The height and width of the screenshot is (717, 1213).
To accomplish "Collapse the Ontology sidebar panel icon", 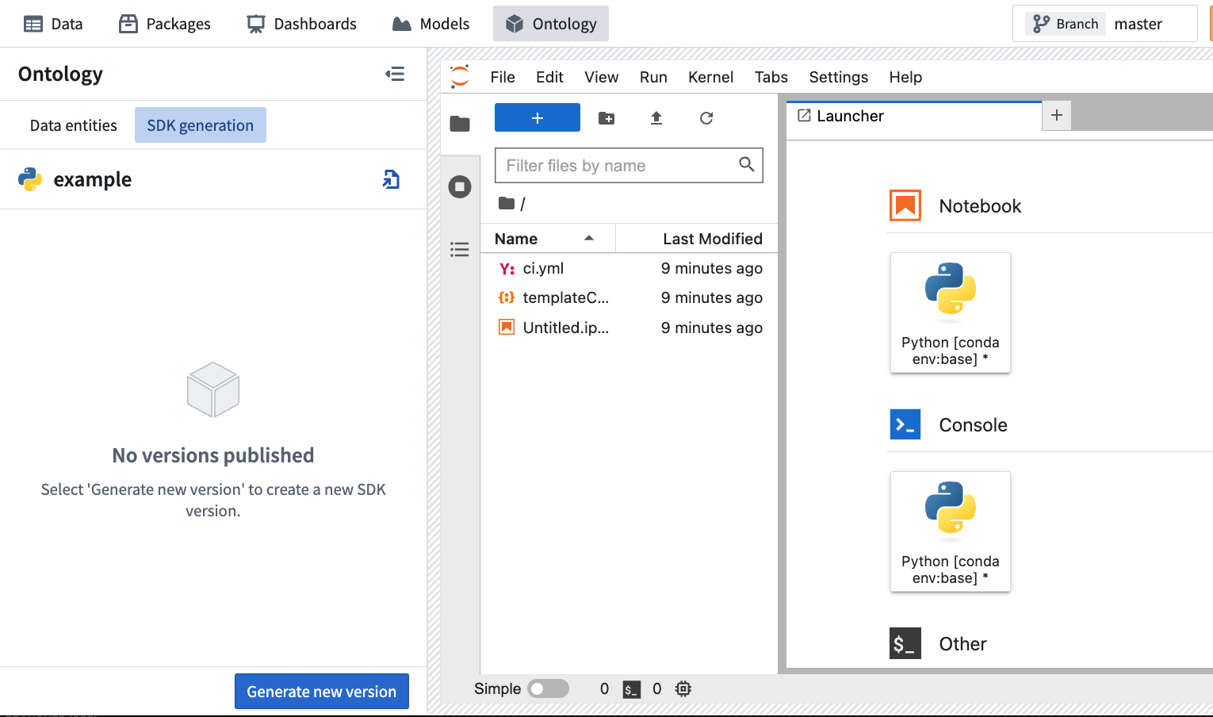I will click(395, 74).
